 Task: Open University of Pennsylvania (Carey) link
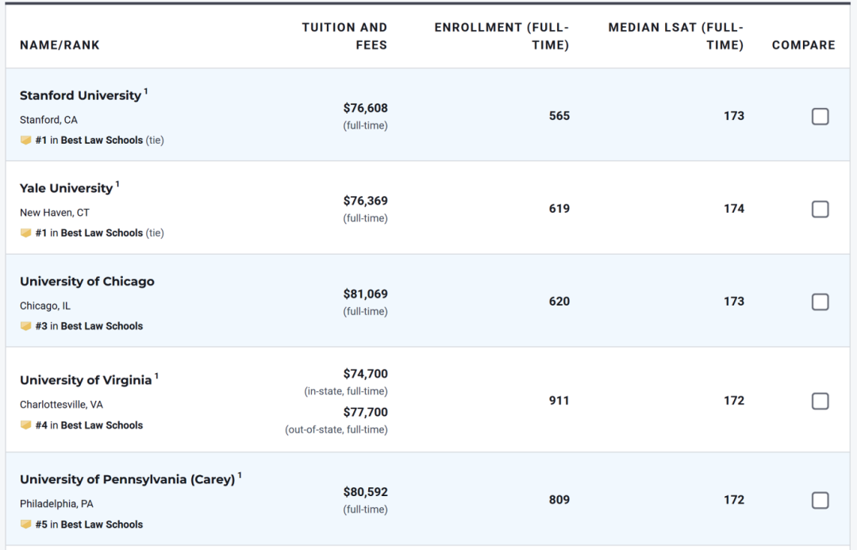coord(127,479)
